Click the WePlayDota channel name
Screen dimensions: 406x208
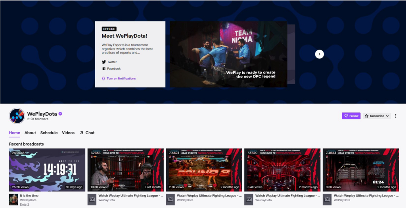point(42,114)
